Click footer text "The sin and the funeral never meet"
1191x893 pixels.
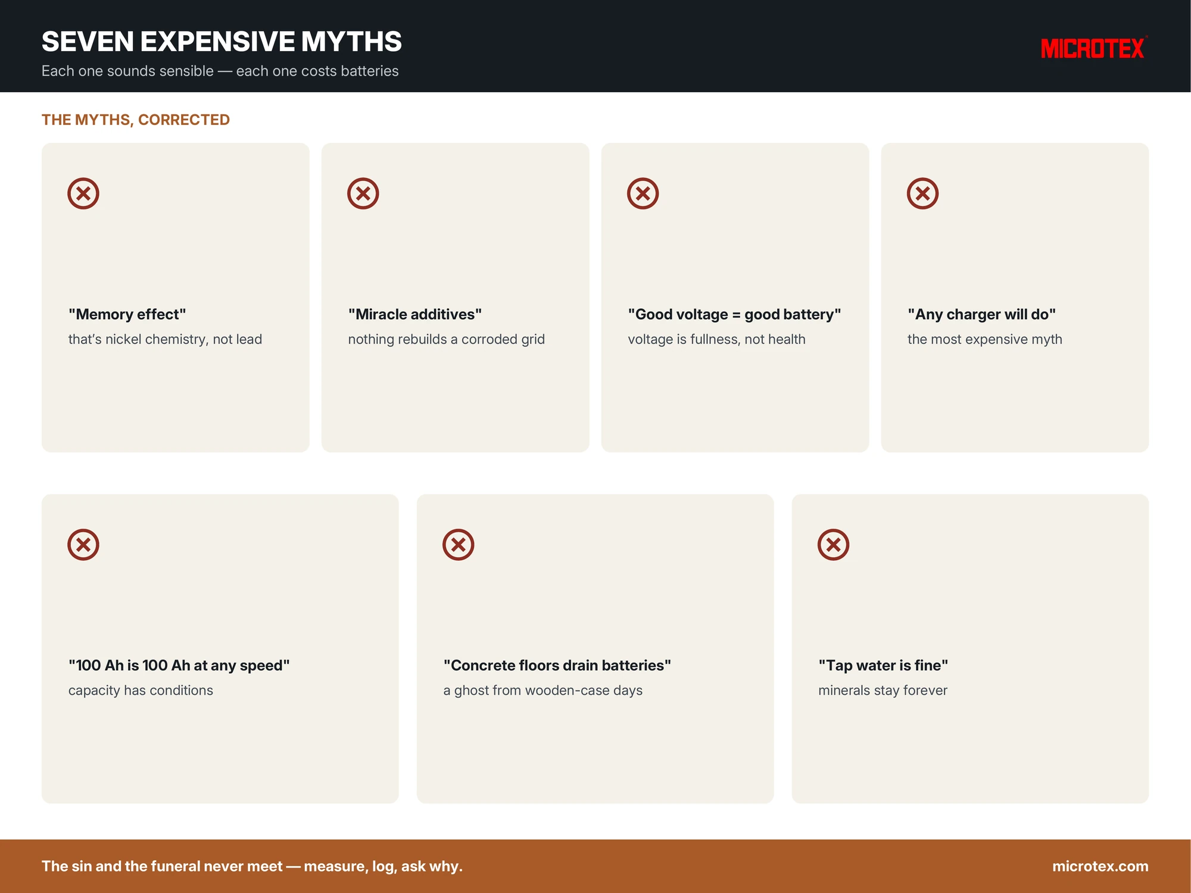(x=162, y=866)
